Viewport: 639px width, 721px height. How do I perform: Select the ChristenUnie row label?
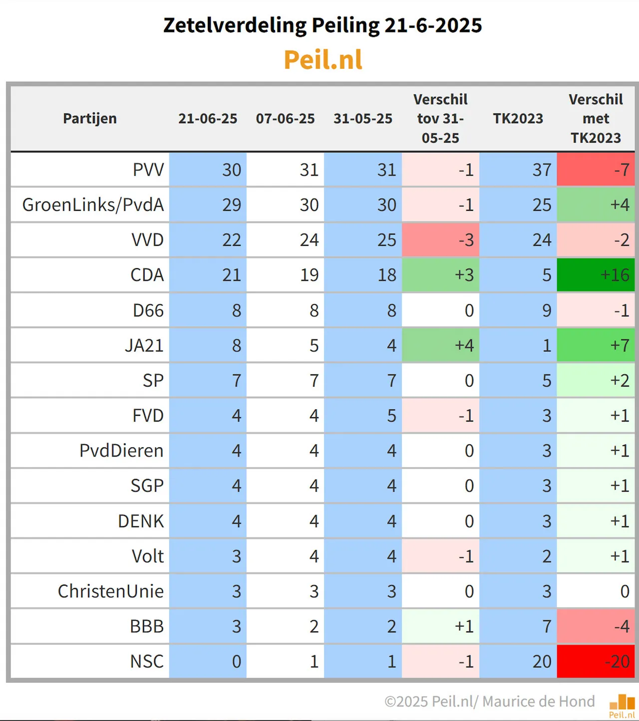pos(111,591)
